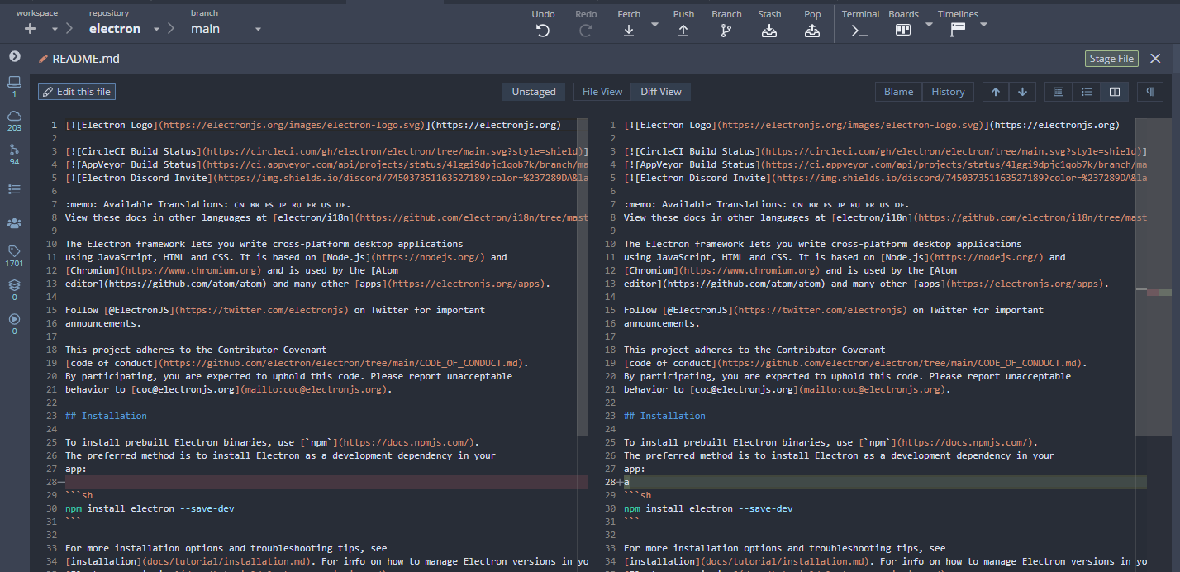The image size is (1180, 572).
Task: Click Edit this file button
Action: pyautogui.click(x=77, y=92)
